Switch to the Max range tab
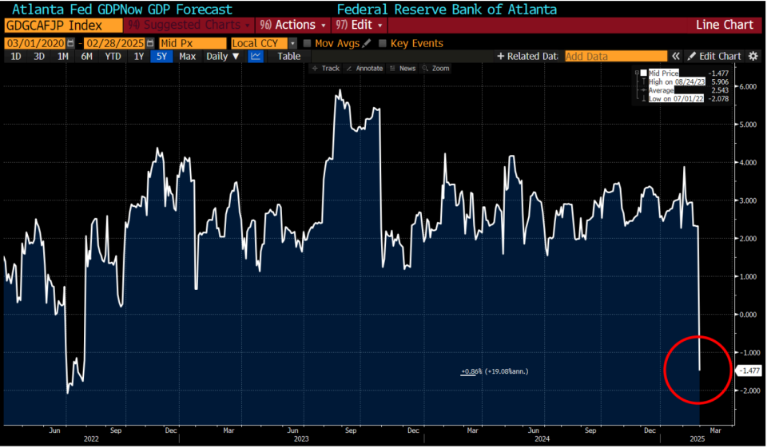 pos(187,56)
